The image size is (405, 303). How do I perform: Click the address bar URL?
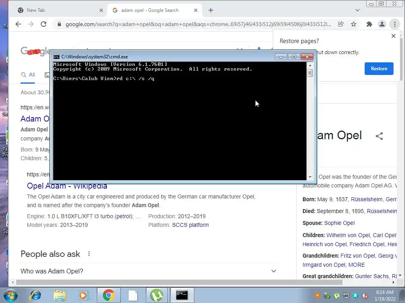point(198,24)
